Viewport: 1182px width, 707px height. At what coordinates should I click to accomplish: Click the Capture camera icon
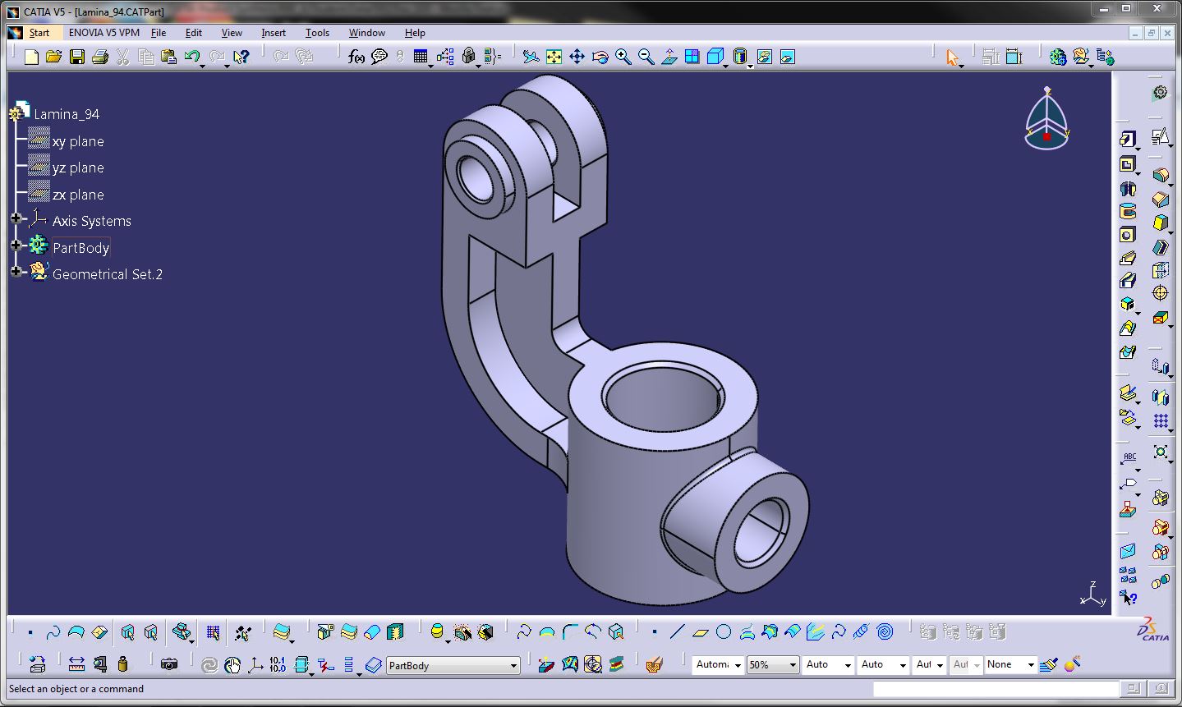click(169, 663)
